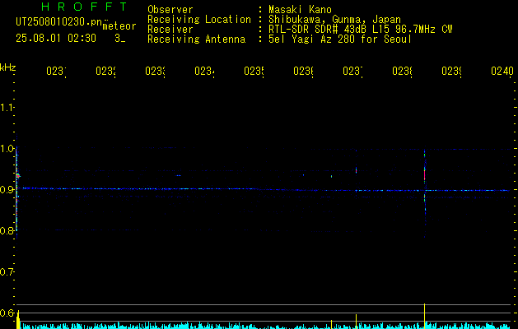This screenshot has height=329, width=518.
Task: Click Shibukawa, Gunma, Japan text
Action: [x=334, y=20]
